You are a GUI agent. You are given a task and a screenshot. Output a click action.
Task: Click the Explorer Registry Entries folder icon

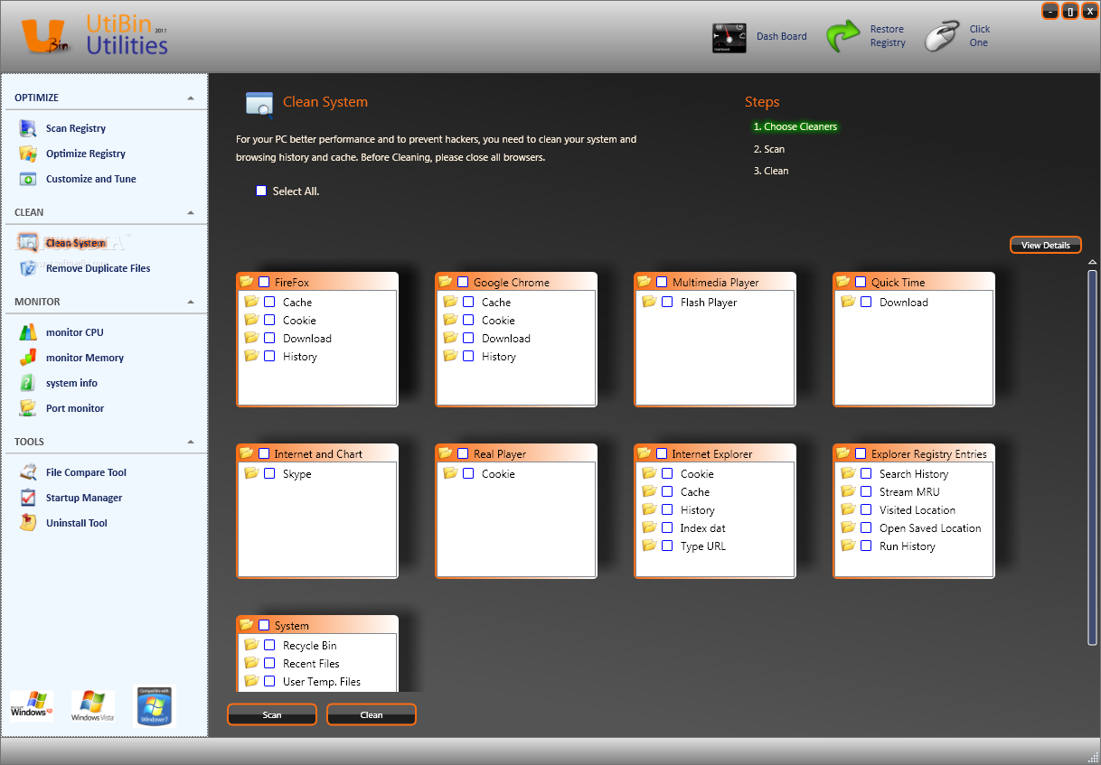(843, 453)
